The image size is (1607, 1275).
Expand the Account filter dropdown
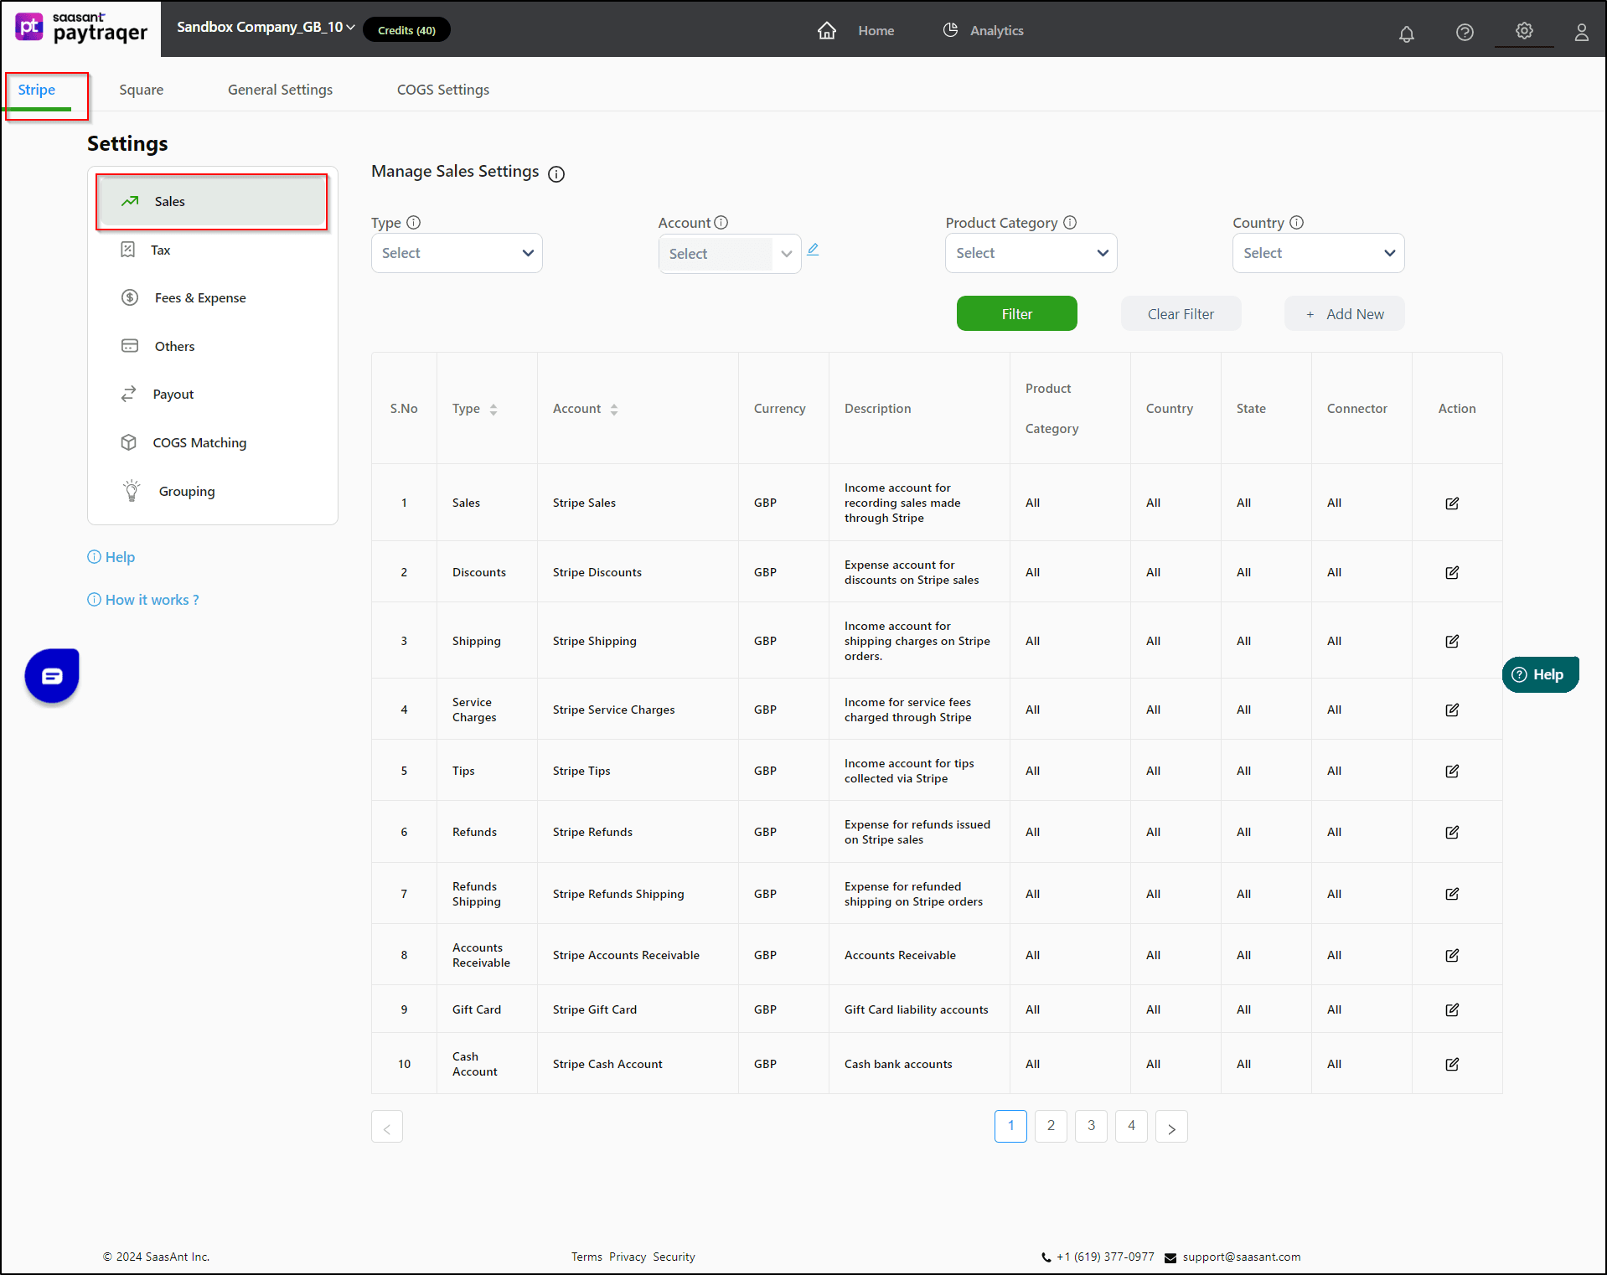pos(730,254)
